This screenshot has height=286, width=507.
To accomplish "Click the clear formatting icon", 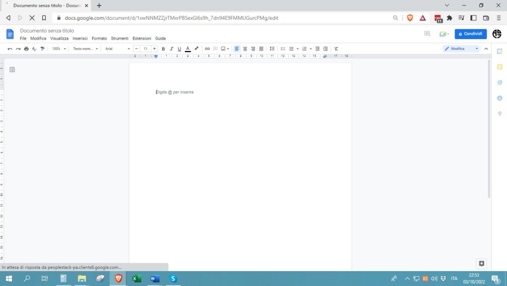I will coord(336,48).
